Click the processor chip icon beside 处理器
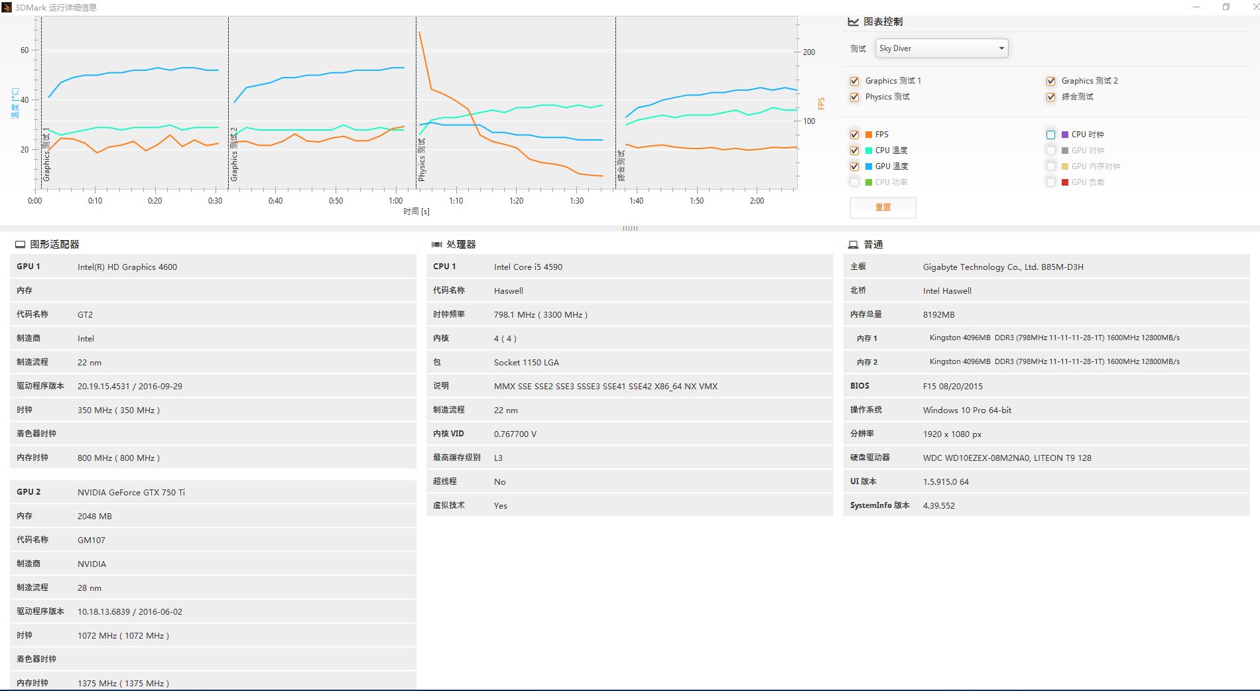This screenshot has height=691, width=1260. coord(437,245)
